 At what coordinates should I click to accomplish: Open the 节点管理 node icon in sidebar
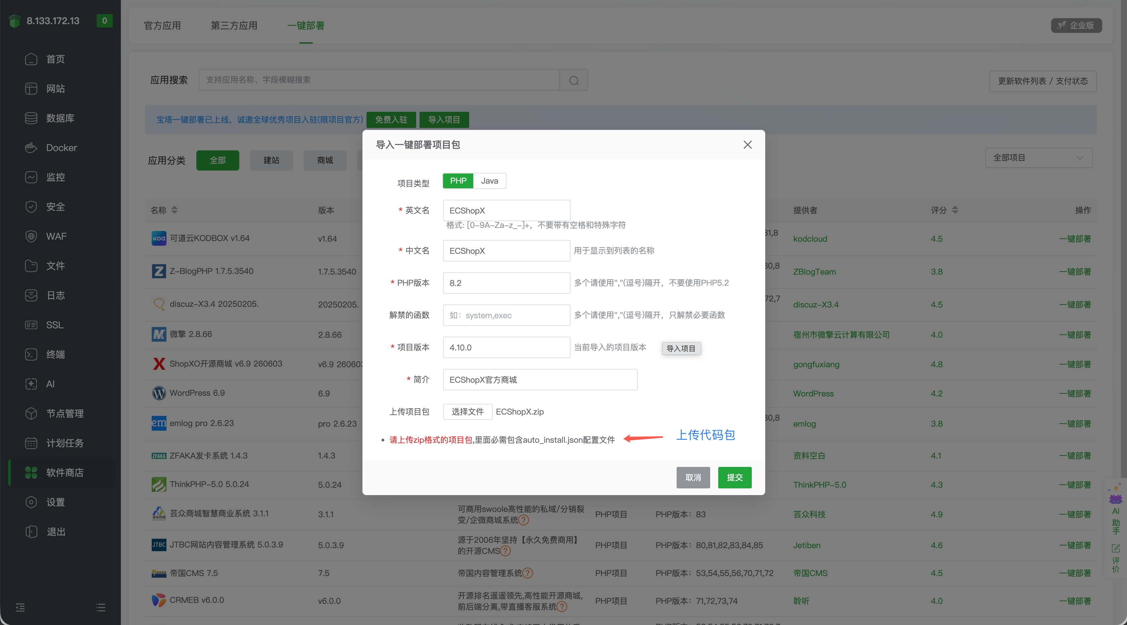[x=31, y=414]
